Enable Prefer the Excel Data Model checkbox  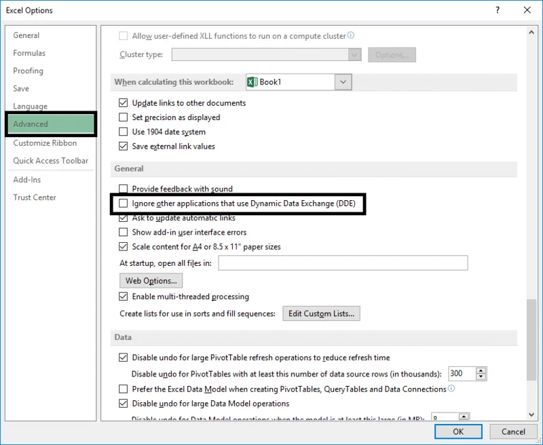(123, 389)
